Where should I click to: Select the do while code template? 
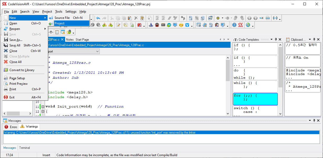pyautogui.click(x=255, y=74)
